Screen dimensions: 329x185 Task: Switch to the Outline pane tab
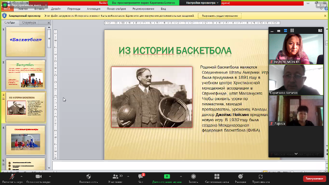click(x=29, y=22)
